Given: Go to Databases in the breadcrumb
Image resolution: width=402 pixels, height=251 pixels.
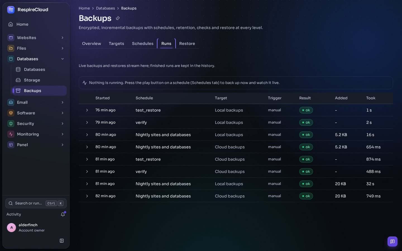Looking at the screenshot, I should pyautogui.click(x=106, y=8).
